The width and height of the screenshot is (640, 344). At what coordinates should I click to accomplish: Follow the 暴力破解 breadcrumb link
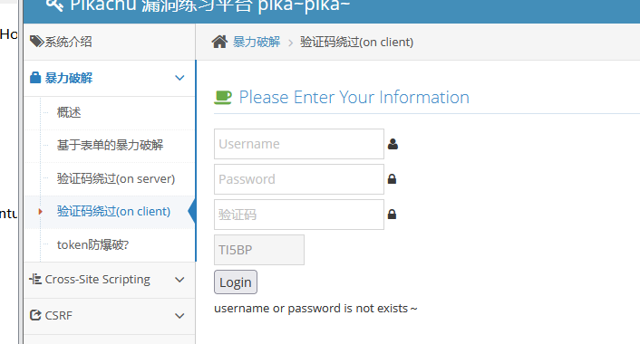(257, 42)
